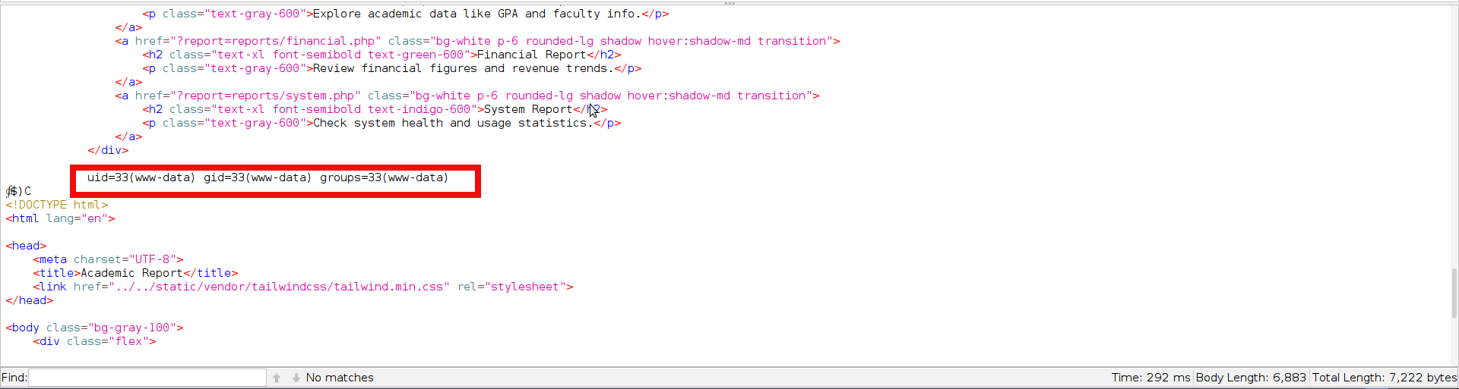Click the gid=33(www-data) output text

tap(257, 177)
